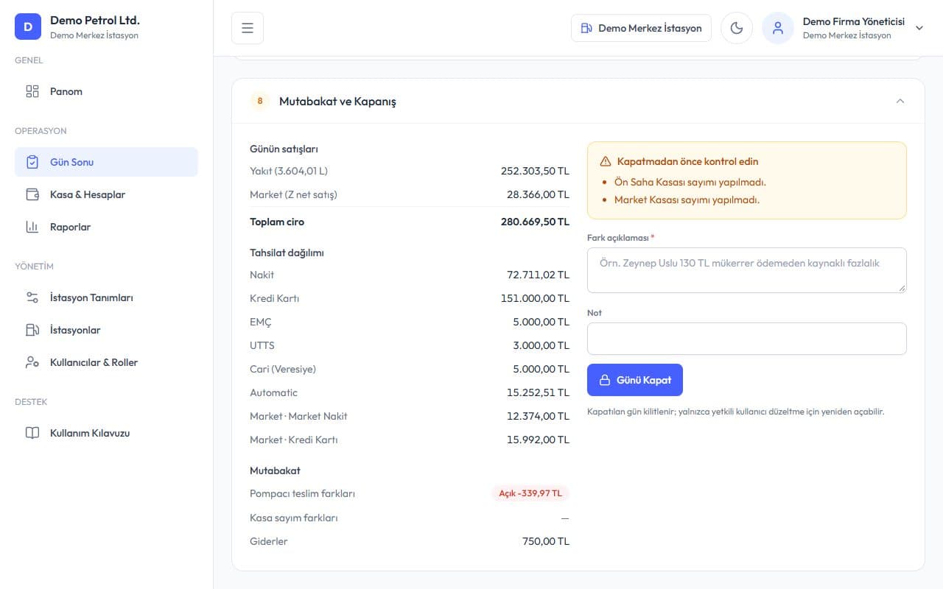943x589 pixels.
Task: Click the Gün Sonu clipboard icon
Action: click(32, 162)
